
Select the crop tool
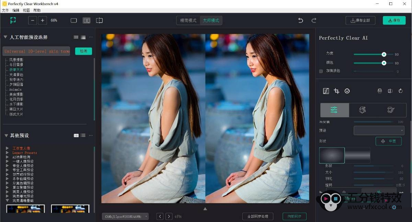336,91
